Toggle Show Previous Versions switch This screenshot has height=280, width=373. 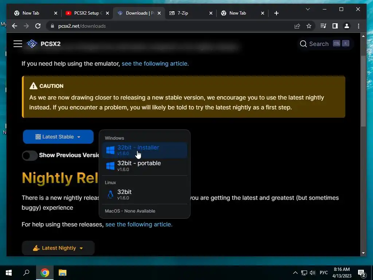click(30, 155)
